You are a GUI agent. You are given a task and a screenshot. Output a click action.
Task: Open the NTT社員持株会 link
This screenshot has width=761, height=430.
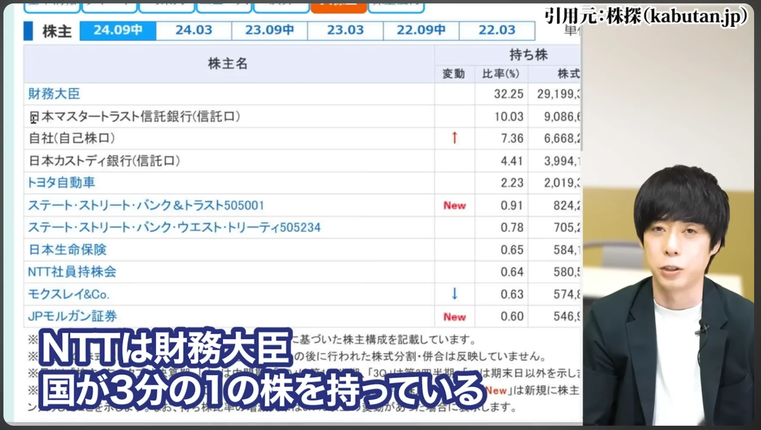pyautogui.click(x=72, y=272)
